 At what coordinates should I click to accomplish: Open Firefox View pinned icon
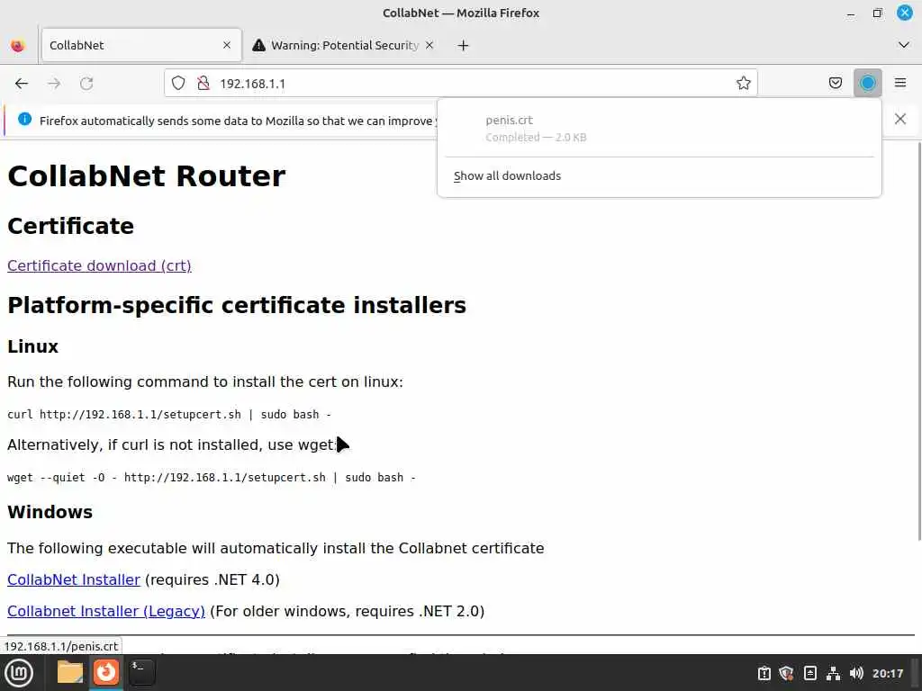18,45
